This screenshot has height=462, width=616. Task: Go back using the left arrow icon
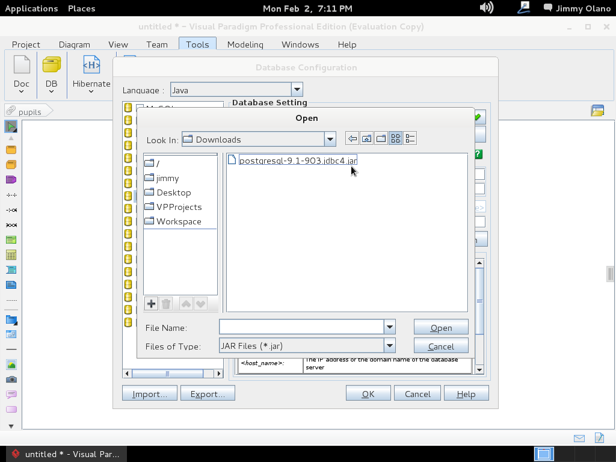[352, 139]
